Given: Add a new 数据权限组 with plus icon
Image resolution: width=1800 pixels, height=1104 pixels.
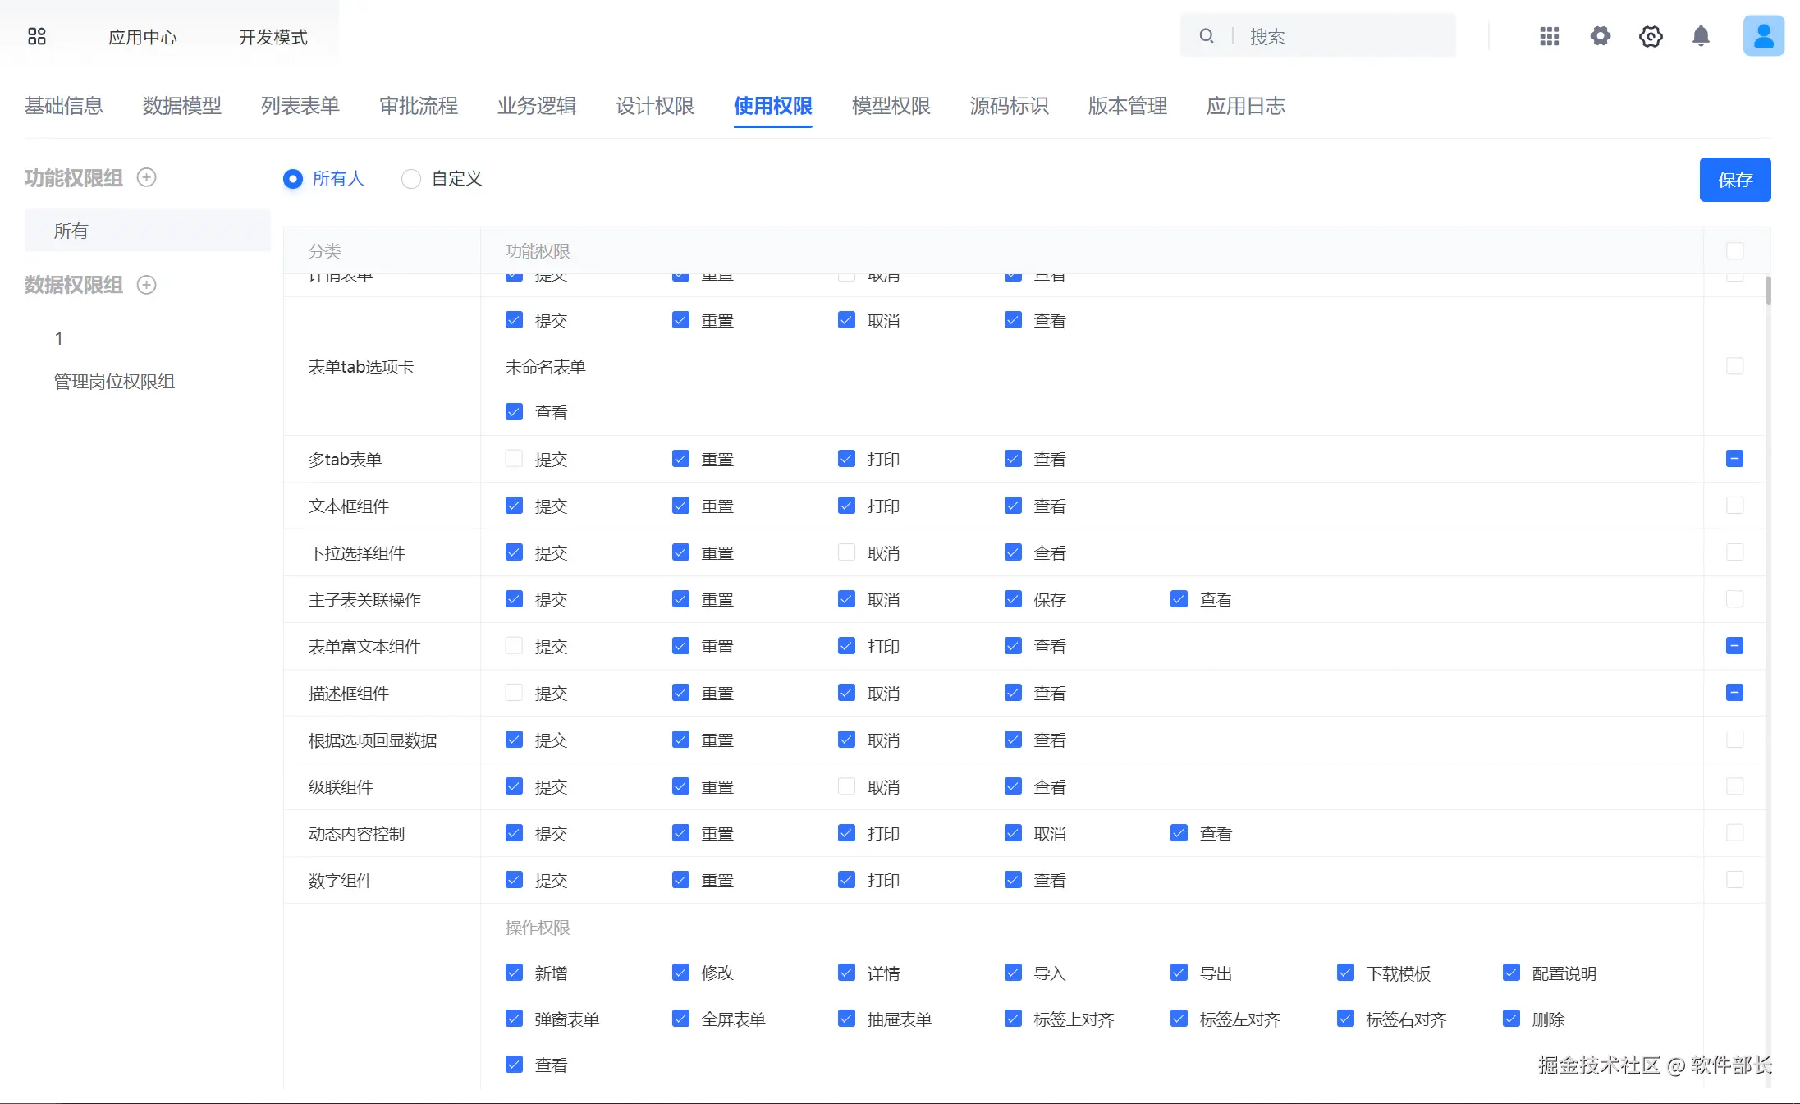Looking at the screenshot, I should pyautogui.click(x=146, y=285).
